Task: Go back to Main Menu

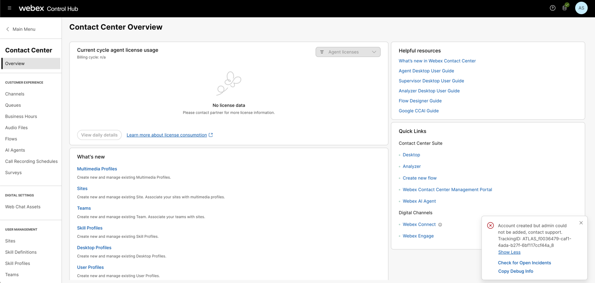Action: [x=24, y=29]
